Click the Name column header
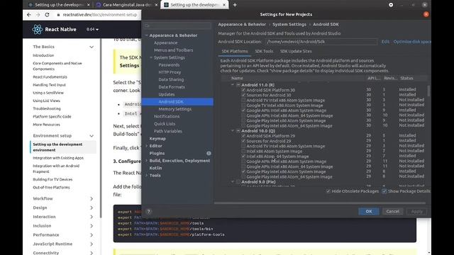The width and height of the screenshot is (454, 255). point(237,78)
